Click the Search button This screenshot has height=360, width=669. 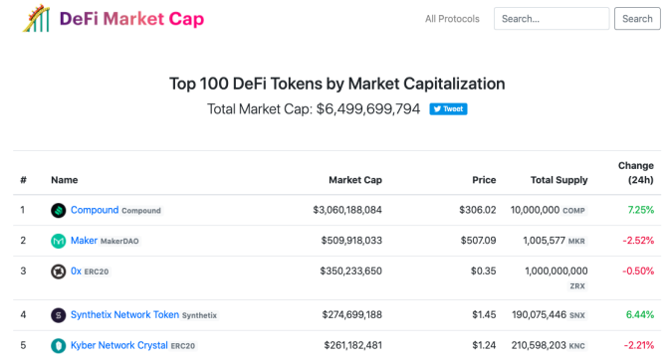click(x=637, y=19)
